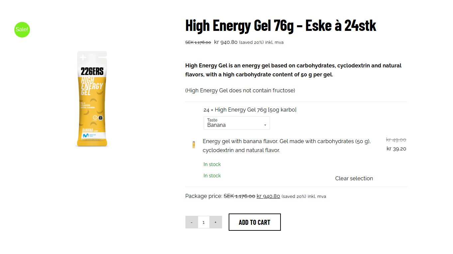The height and width of the screenshot is (254, 453).
Task: Click the quantity input field
Action: pyautogui.click(x=204, y=222)
